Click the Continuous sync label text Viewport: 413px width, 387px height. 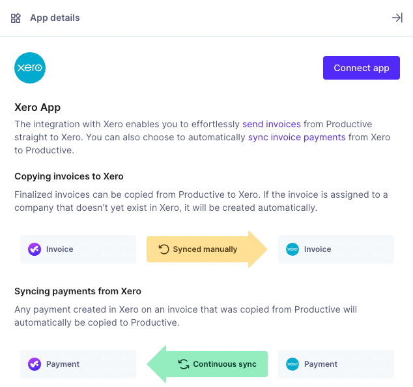pos(225,364)
